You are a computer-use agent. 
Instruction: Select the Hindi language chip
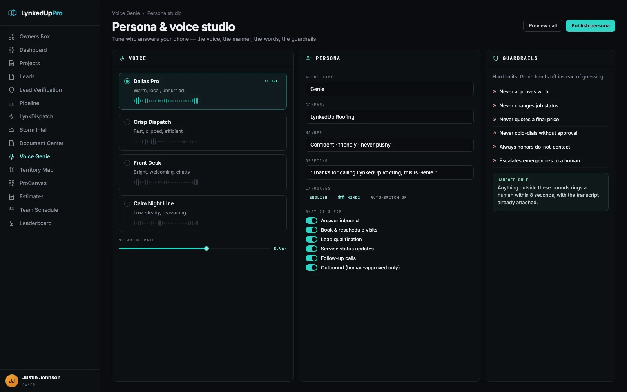(349, 198)
